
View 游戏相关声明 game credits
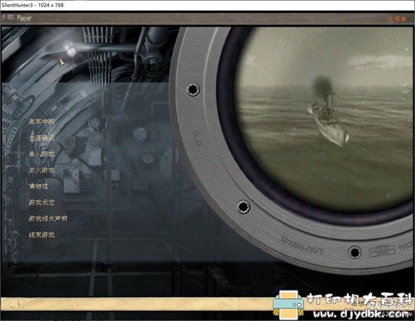48,218
